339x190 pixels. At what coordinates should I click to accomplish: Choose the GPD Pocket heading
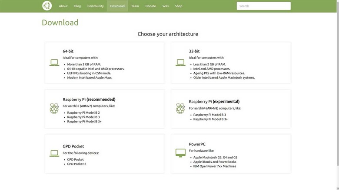[x=73, y=146]
